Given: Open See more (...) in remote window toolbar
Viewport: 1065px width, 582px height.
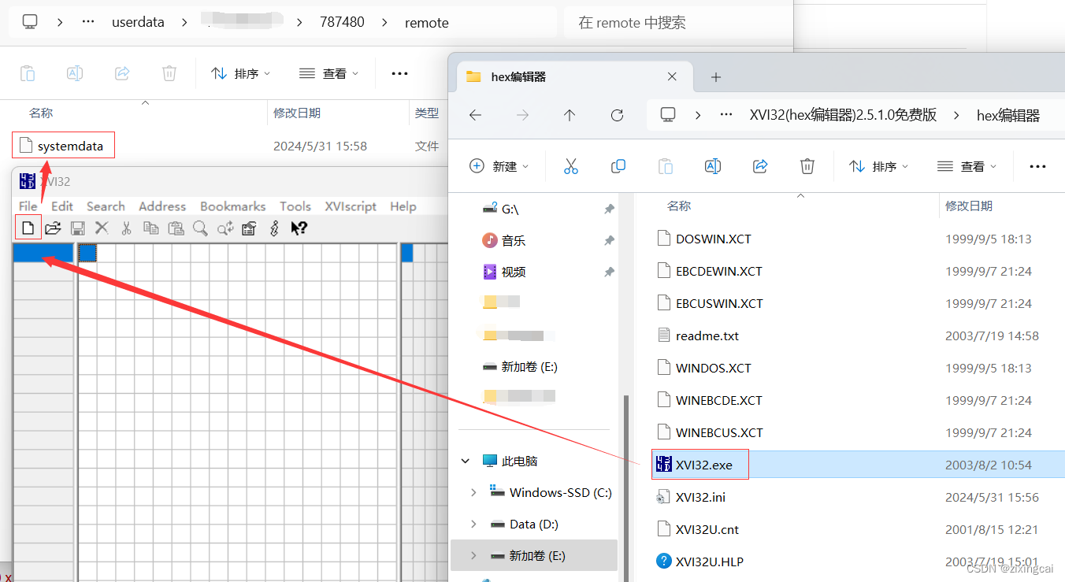Looking at the screenshot, I should point(399,73).
